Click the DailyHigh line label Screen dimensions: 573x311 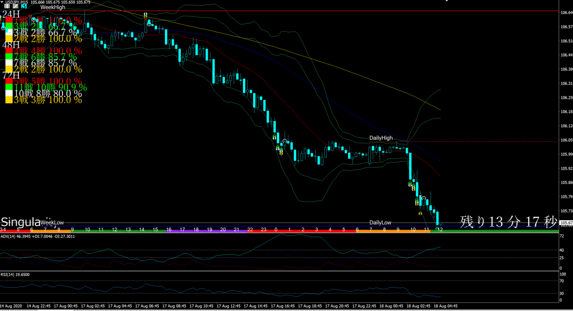(x=381, y=138)
